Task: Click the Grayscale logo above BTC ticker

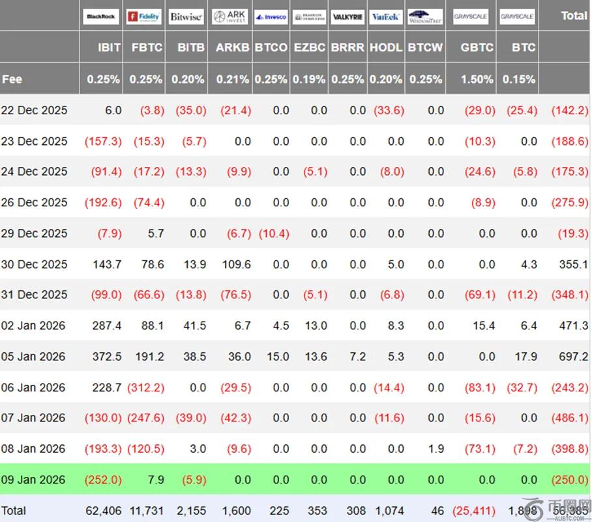Action: pos(517,16)
